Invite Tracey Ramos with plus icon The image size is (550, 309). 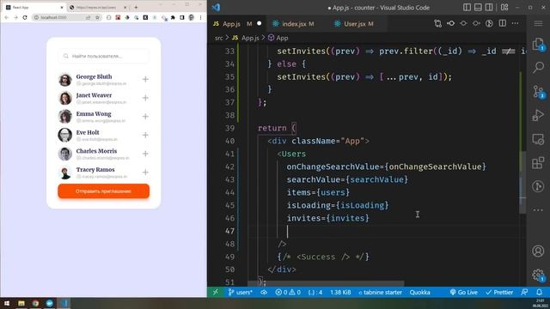coord(145,173)
